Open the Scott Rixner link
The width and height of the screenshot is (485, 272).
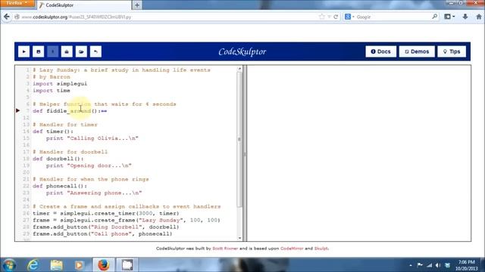[225, 249]
